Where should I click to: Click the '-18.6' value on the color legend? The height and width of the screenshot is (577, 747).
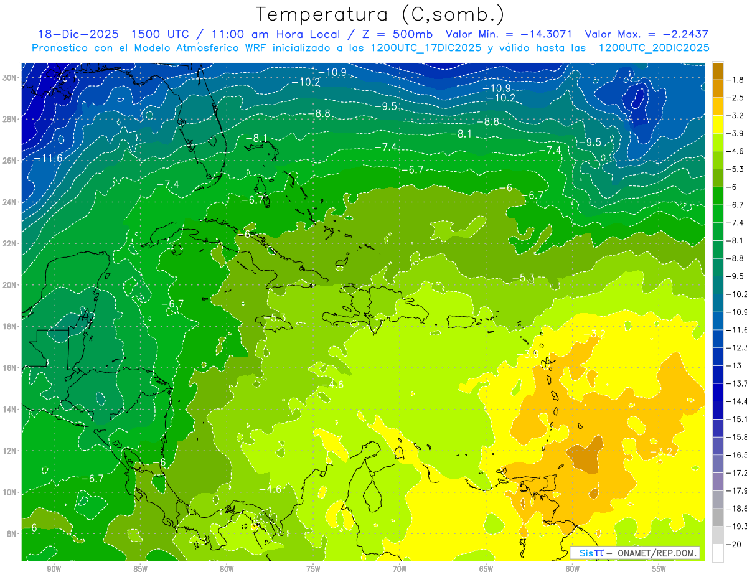pos(738,509)
